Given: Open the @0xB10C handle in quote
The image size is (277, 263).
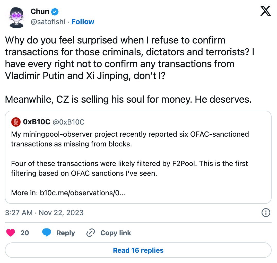Looking at the screenshot, I should (68, 122).
